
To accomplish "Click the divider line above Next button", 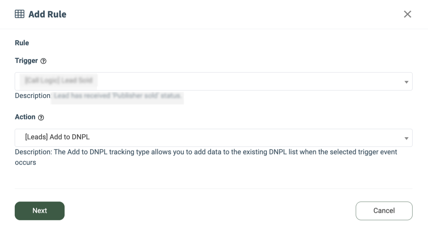I will (x=213, y=189).
